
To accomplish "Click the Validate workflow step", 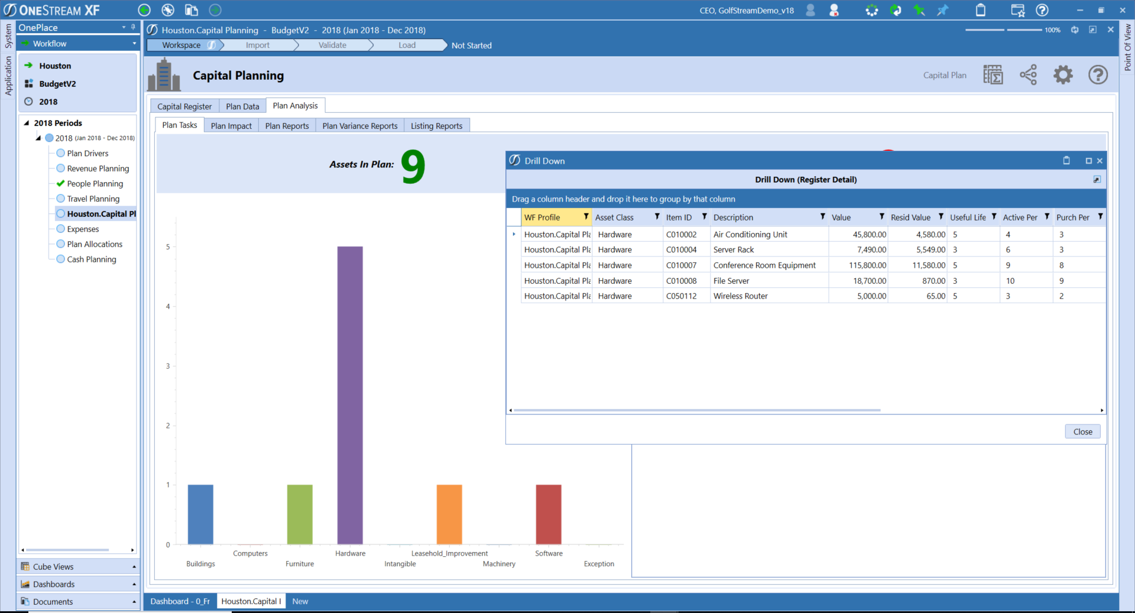I will point(332,45).
